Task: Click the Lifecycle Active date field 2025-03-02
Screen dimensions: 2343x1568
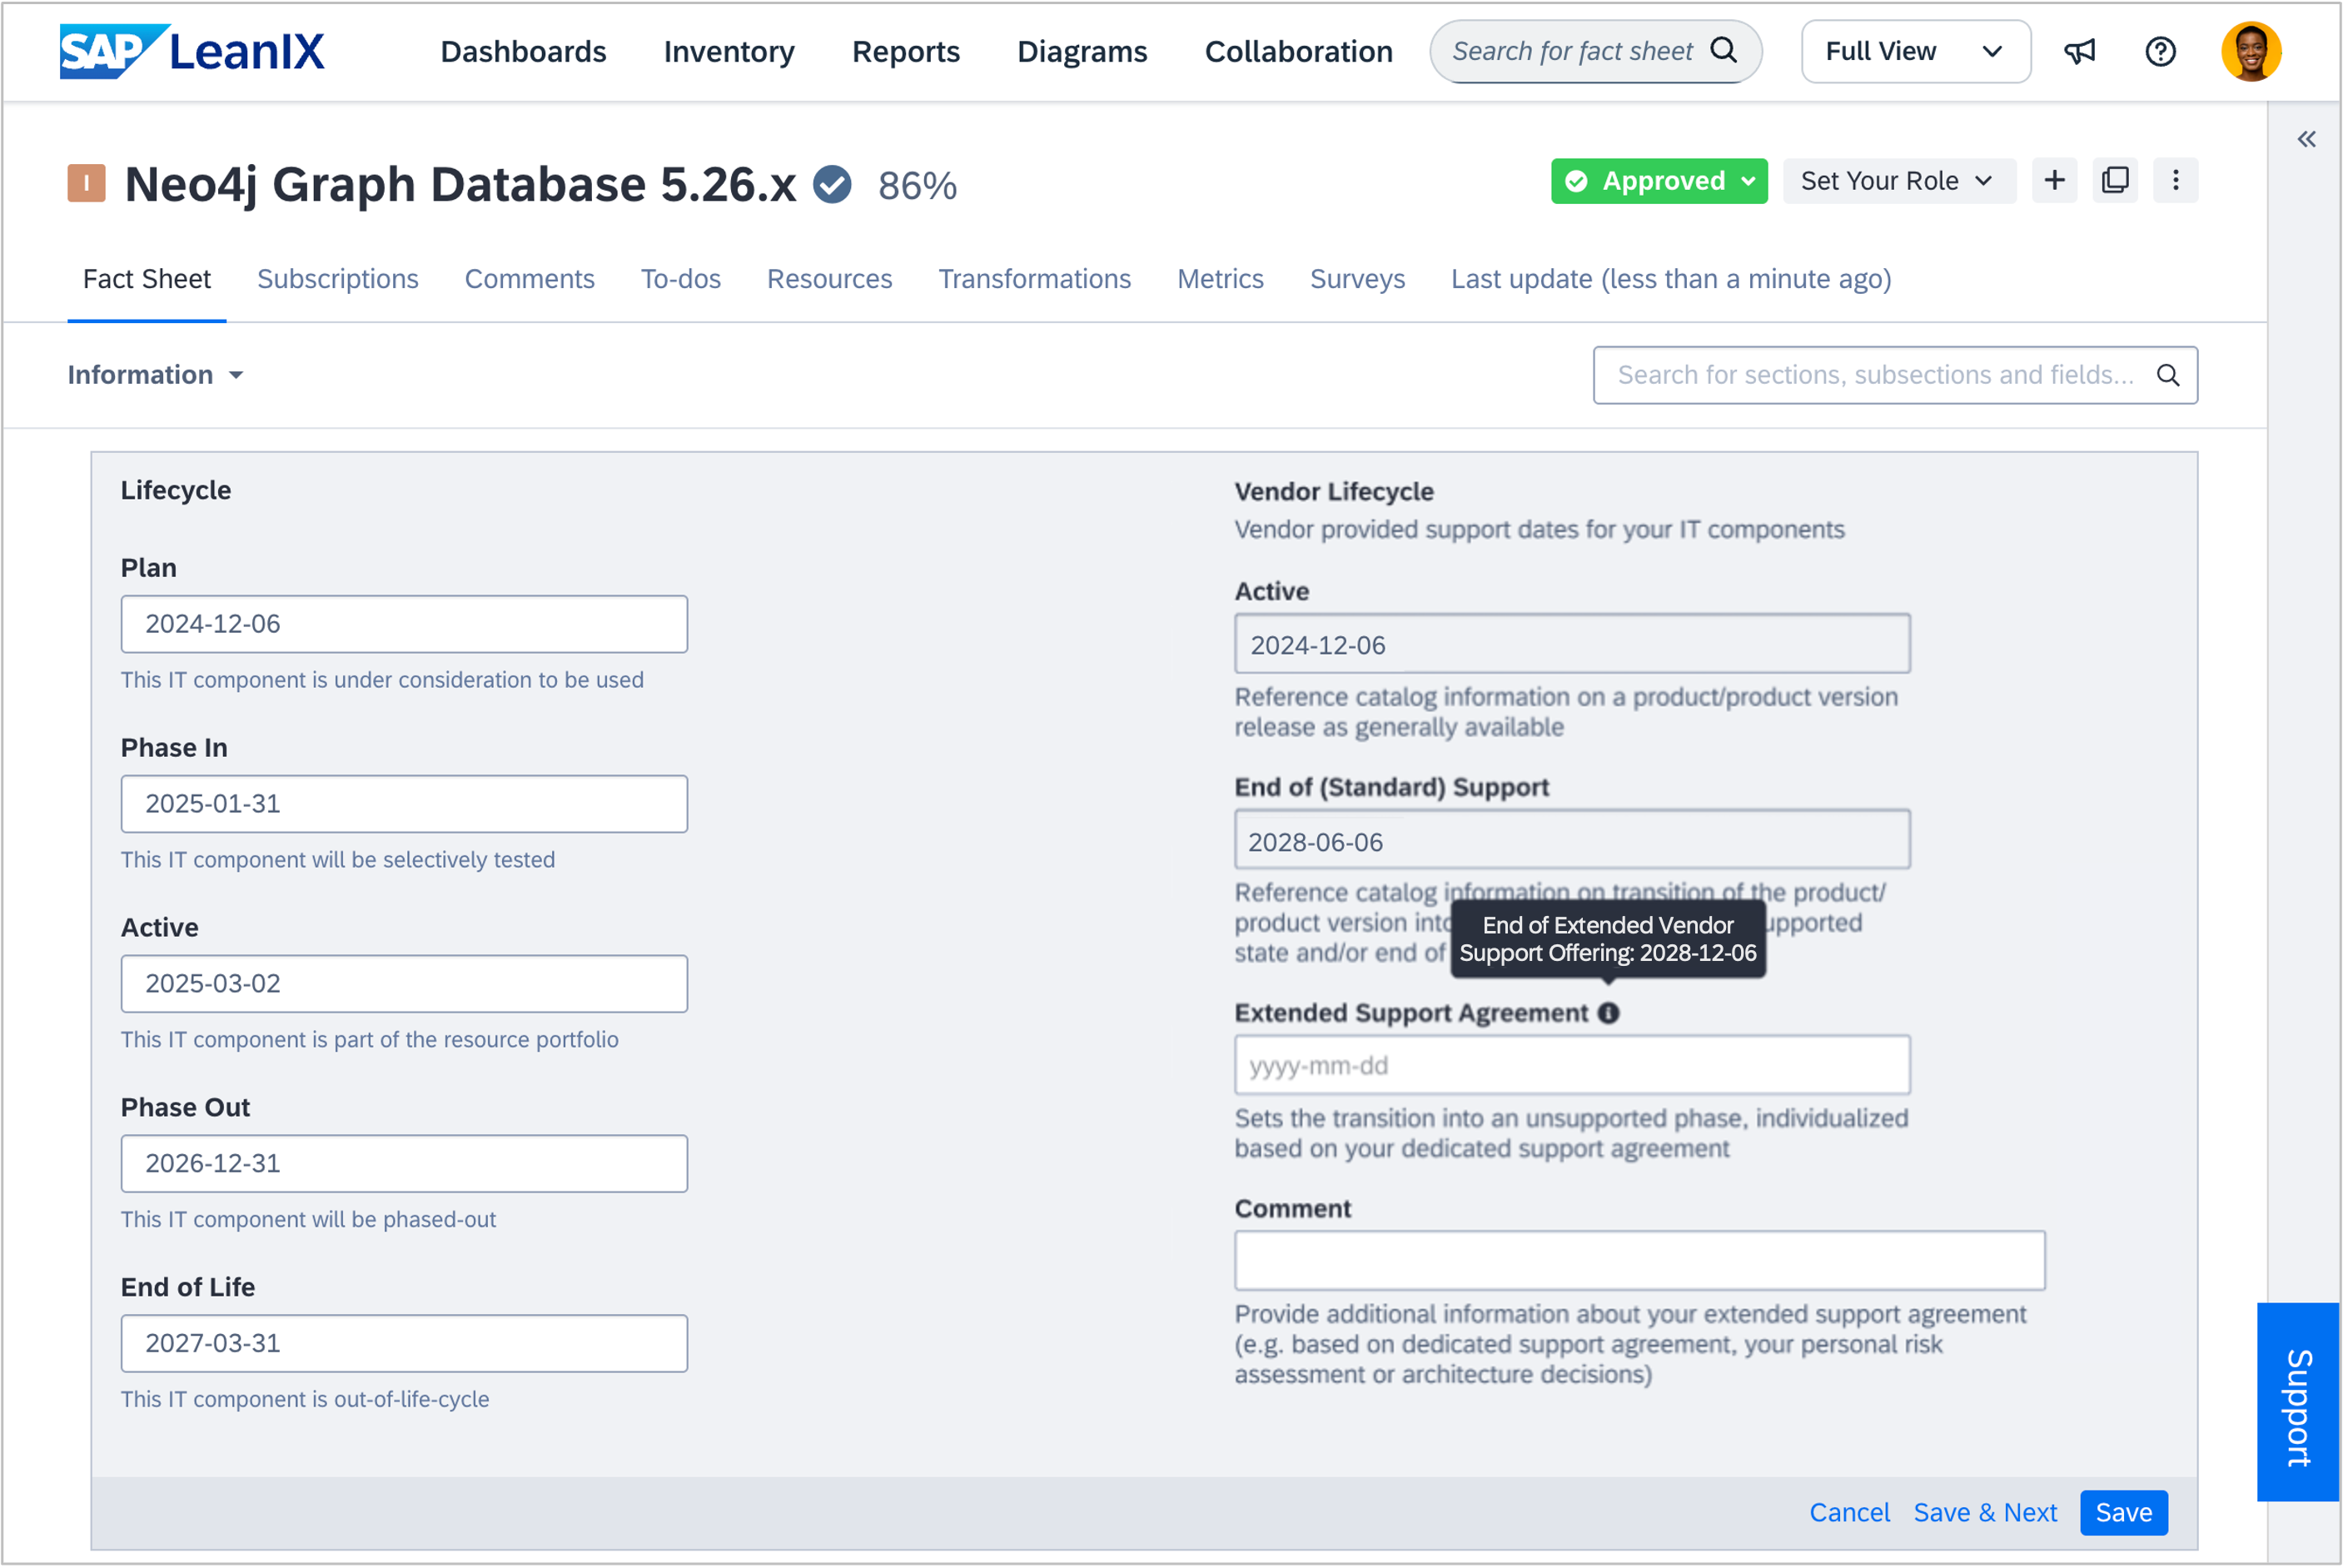Action: pyautogui.click(x=404, y=984)
